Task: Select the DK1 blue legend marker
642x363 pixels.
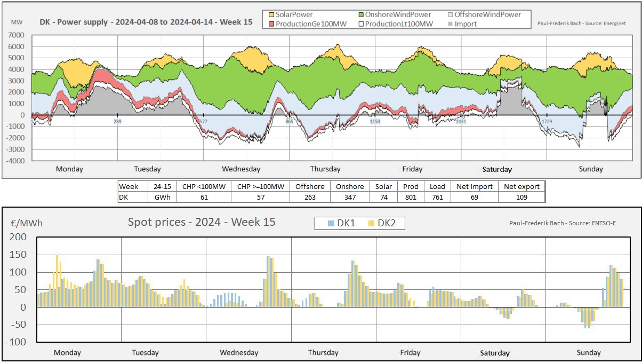Action: pyautogui.click(x=331, y=224)
